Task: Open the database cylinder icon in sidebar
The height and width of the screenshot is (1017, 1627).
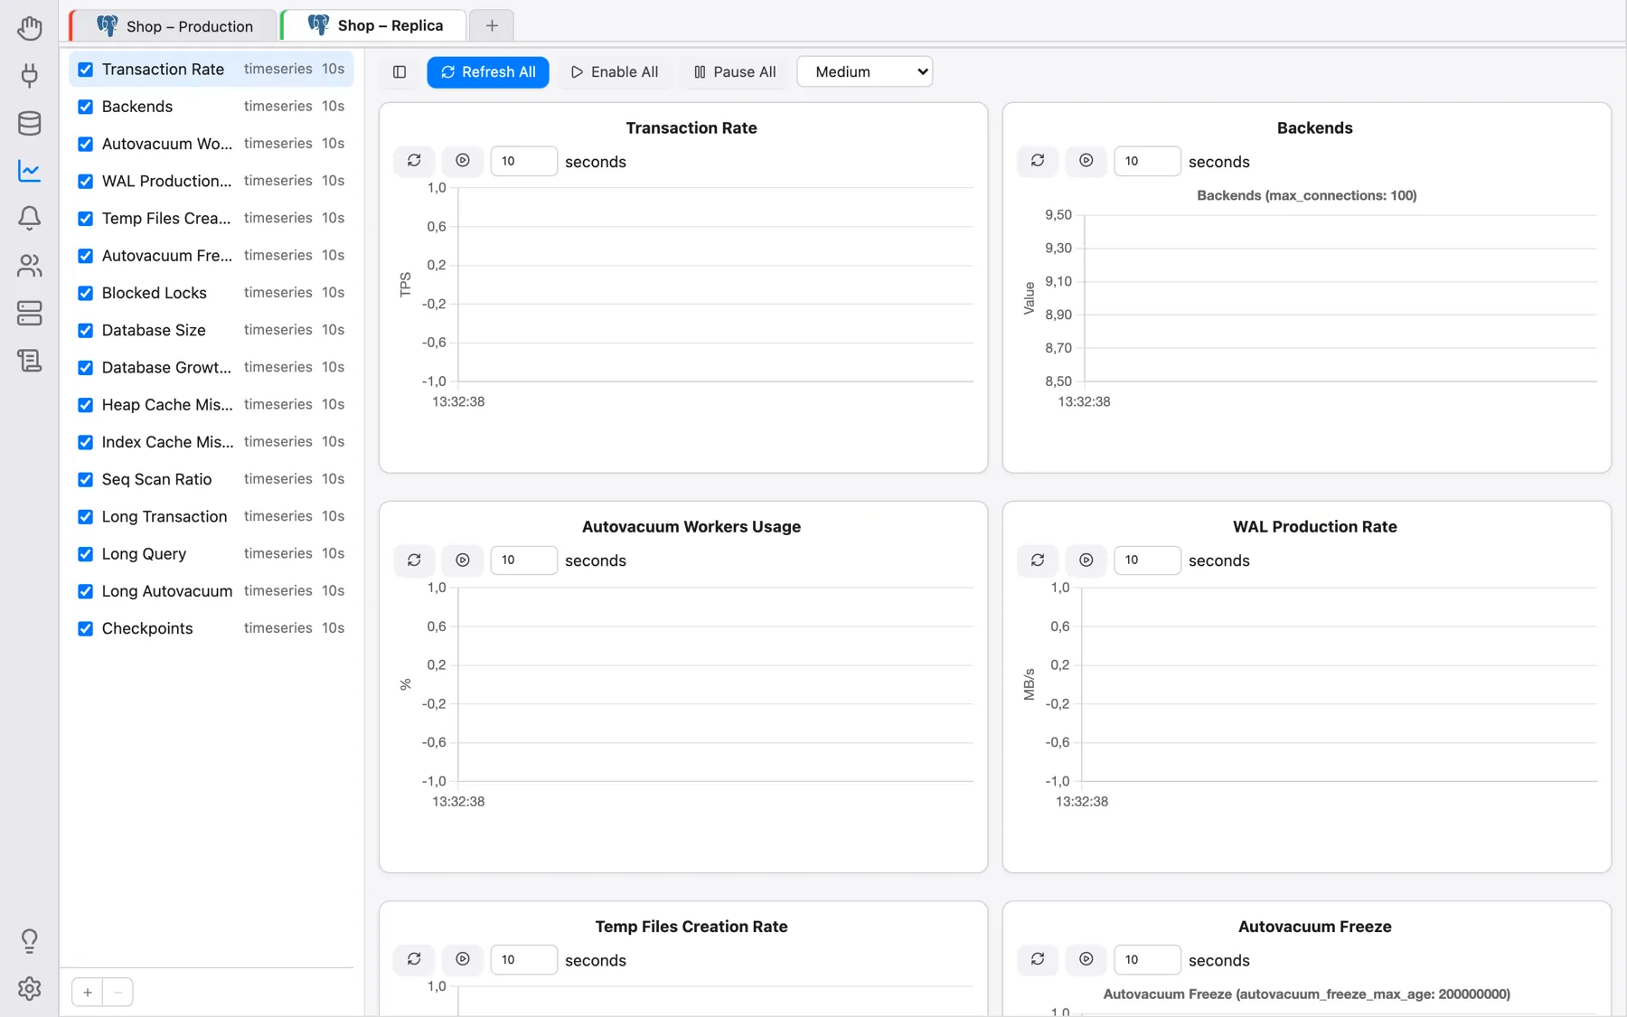Action: 29,123
